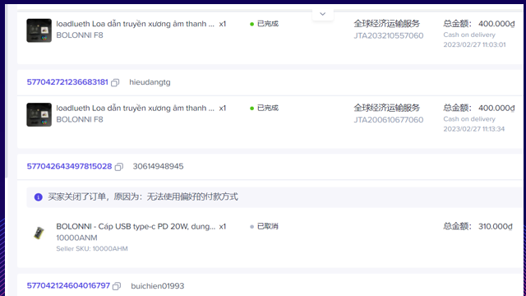Open order 577042124604016797 details
This screenshot has width=526, height=296.
coord(68,285)
